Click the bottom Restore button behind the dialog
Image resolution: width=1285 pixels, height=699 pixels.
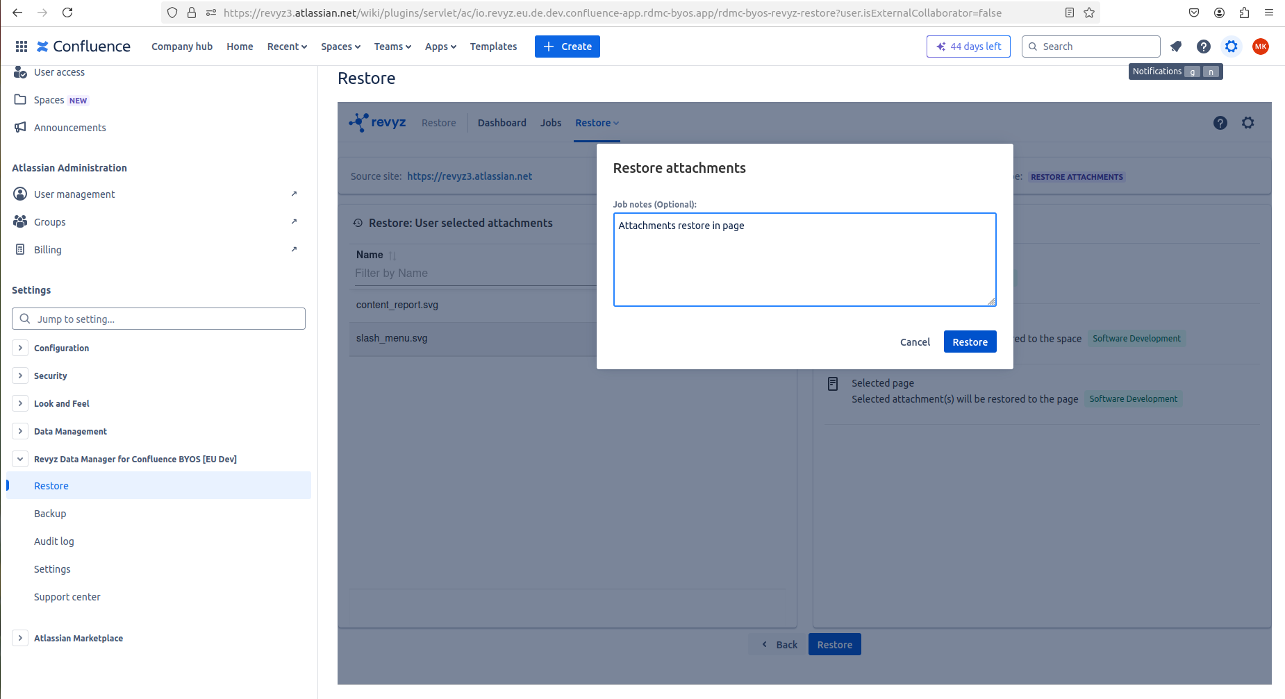pyautogui.click(x=834, y=644)
